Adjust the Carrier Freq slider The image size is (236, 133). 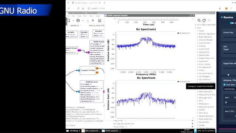[230, 37]
